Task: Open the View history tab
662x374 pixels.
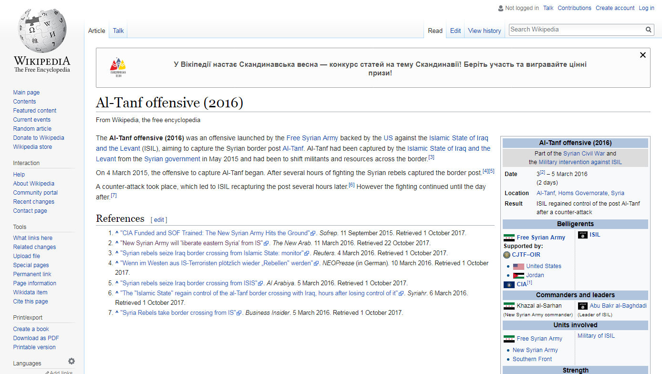Action: [x=485, y=31]
